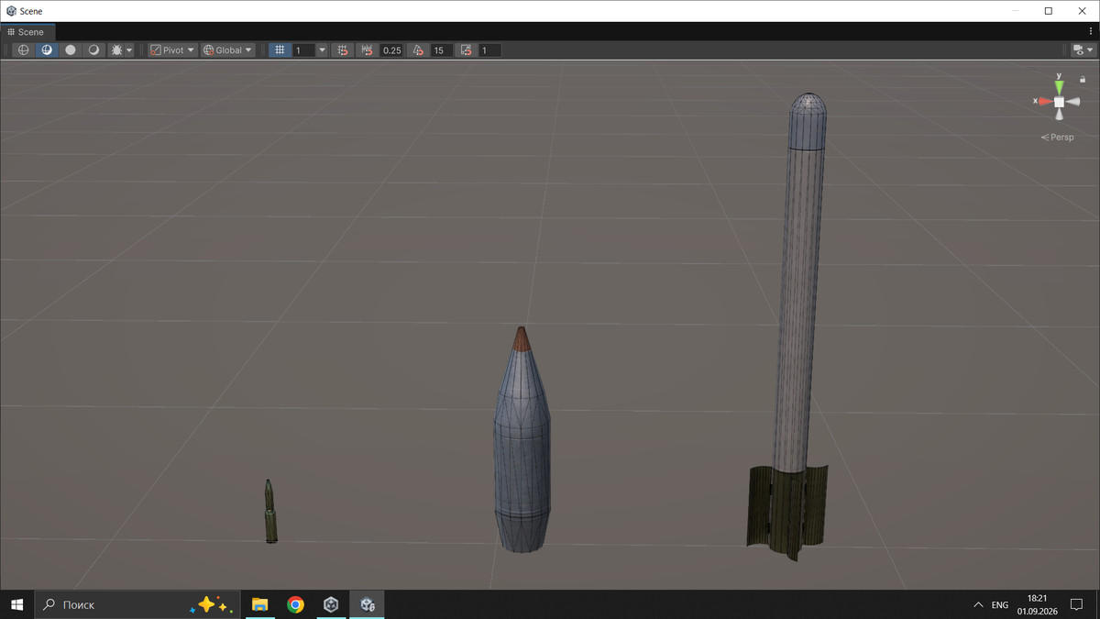Edit the 15 rotation snap field
Image resolution: width=1100 pixels, height=619 pixels.
[x=442, y=50]
